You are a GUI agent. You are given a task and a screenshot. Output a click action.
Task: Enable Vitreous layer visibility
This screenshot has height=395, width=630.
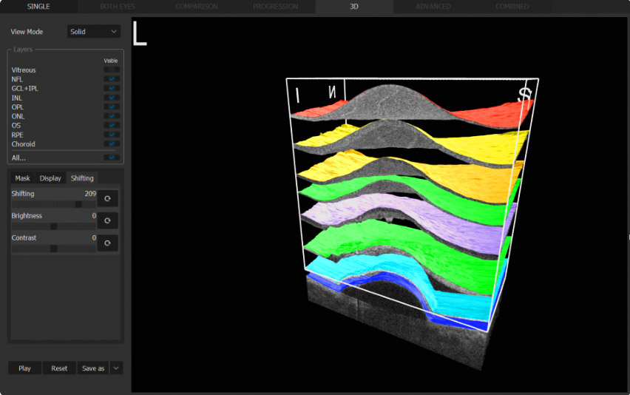coord(112,70)
